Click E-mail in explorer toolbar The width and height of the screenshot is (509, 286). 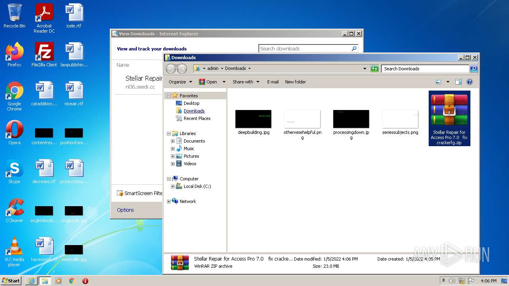point(273,82)
